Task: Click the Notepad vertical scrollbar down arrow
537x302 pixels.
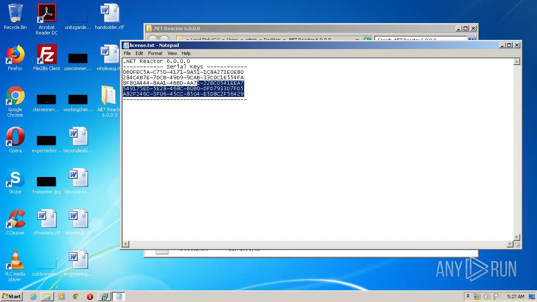Action: [x=517, y=237]
